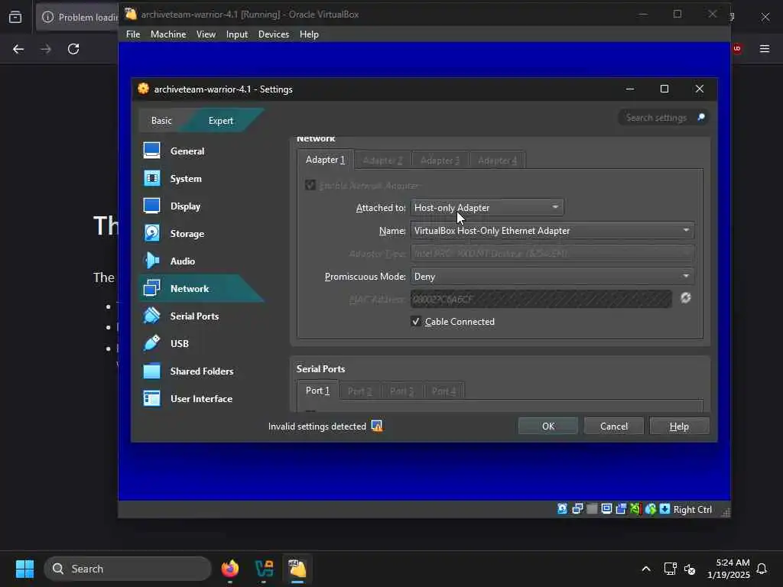Open the View menu
The image size is (783, 587).
pyautogui.click(x=206, y=34)
